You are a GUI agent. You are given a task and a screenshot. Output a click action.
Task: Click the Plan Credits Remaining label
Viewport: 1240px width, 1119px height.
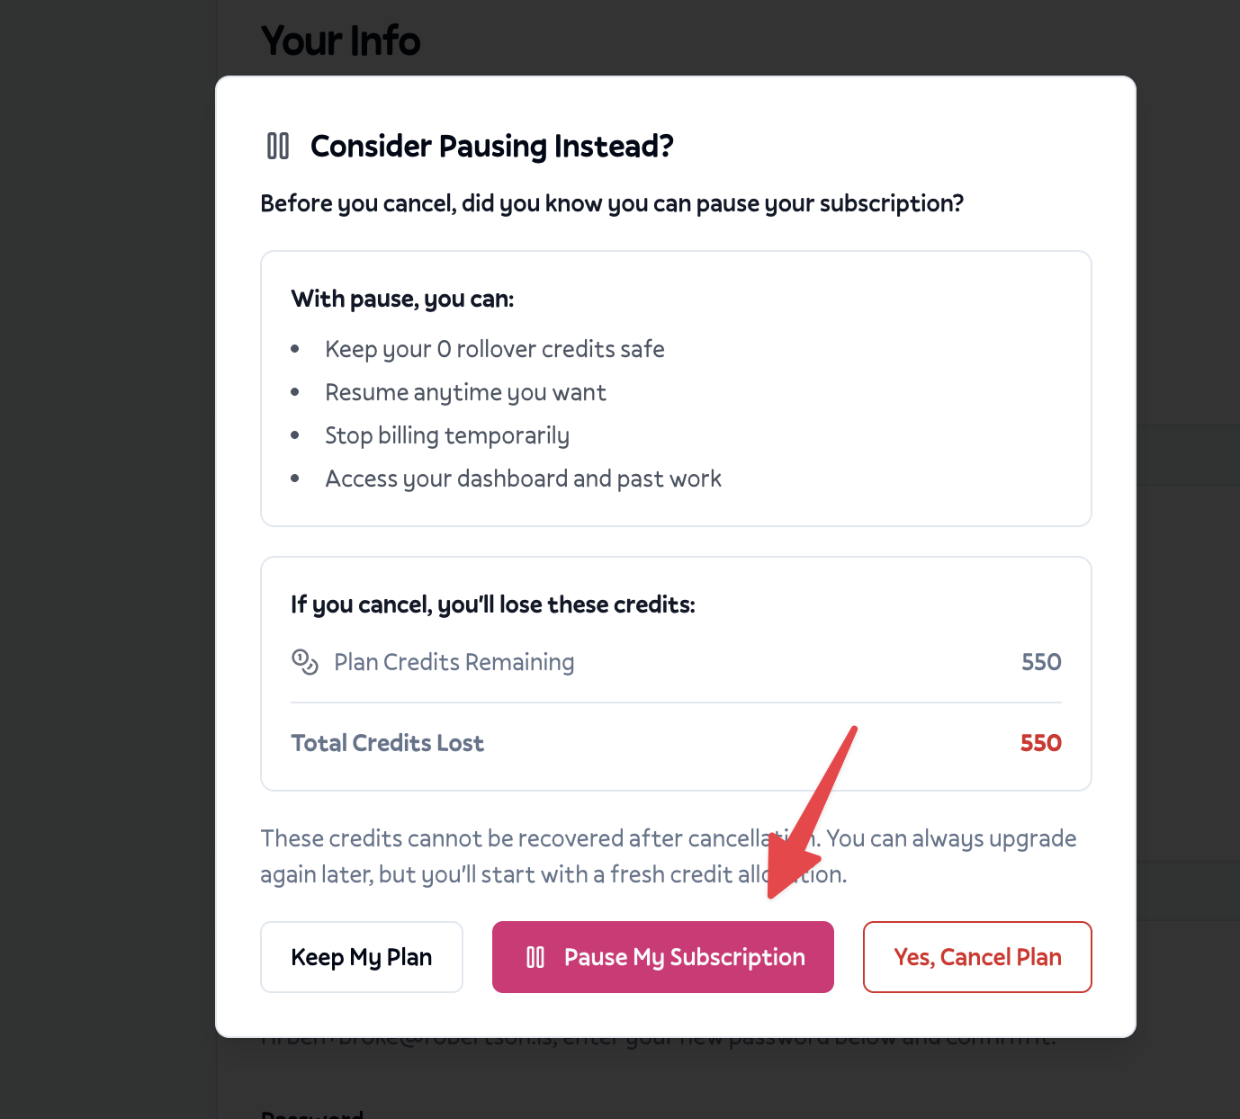[454, 662]
